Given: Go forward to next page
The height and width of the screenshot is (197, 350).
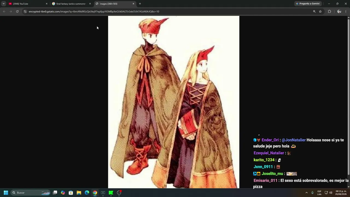Looking at the screenshot, I should [11, 11].
